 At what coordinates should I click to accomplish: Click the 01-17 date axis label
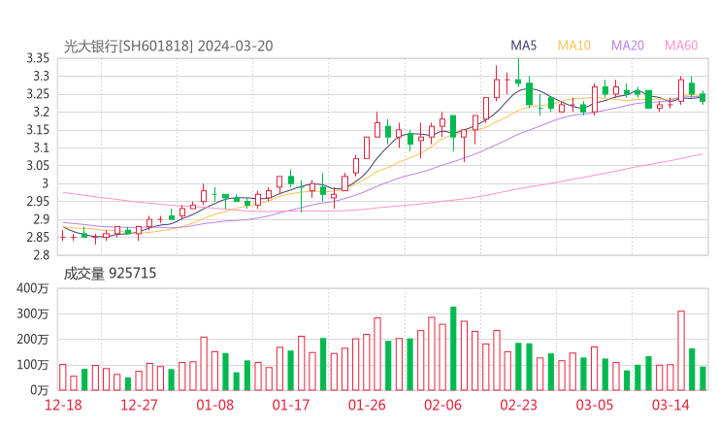[291, 405]
